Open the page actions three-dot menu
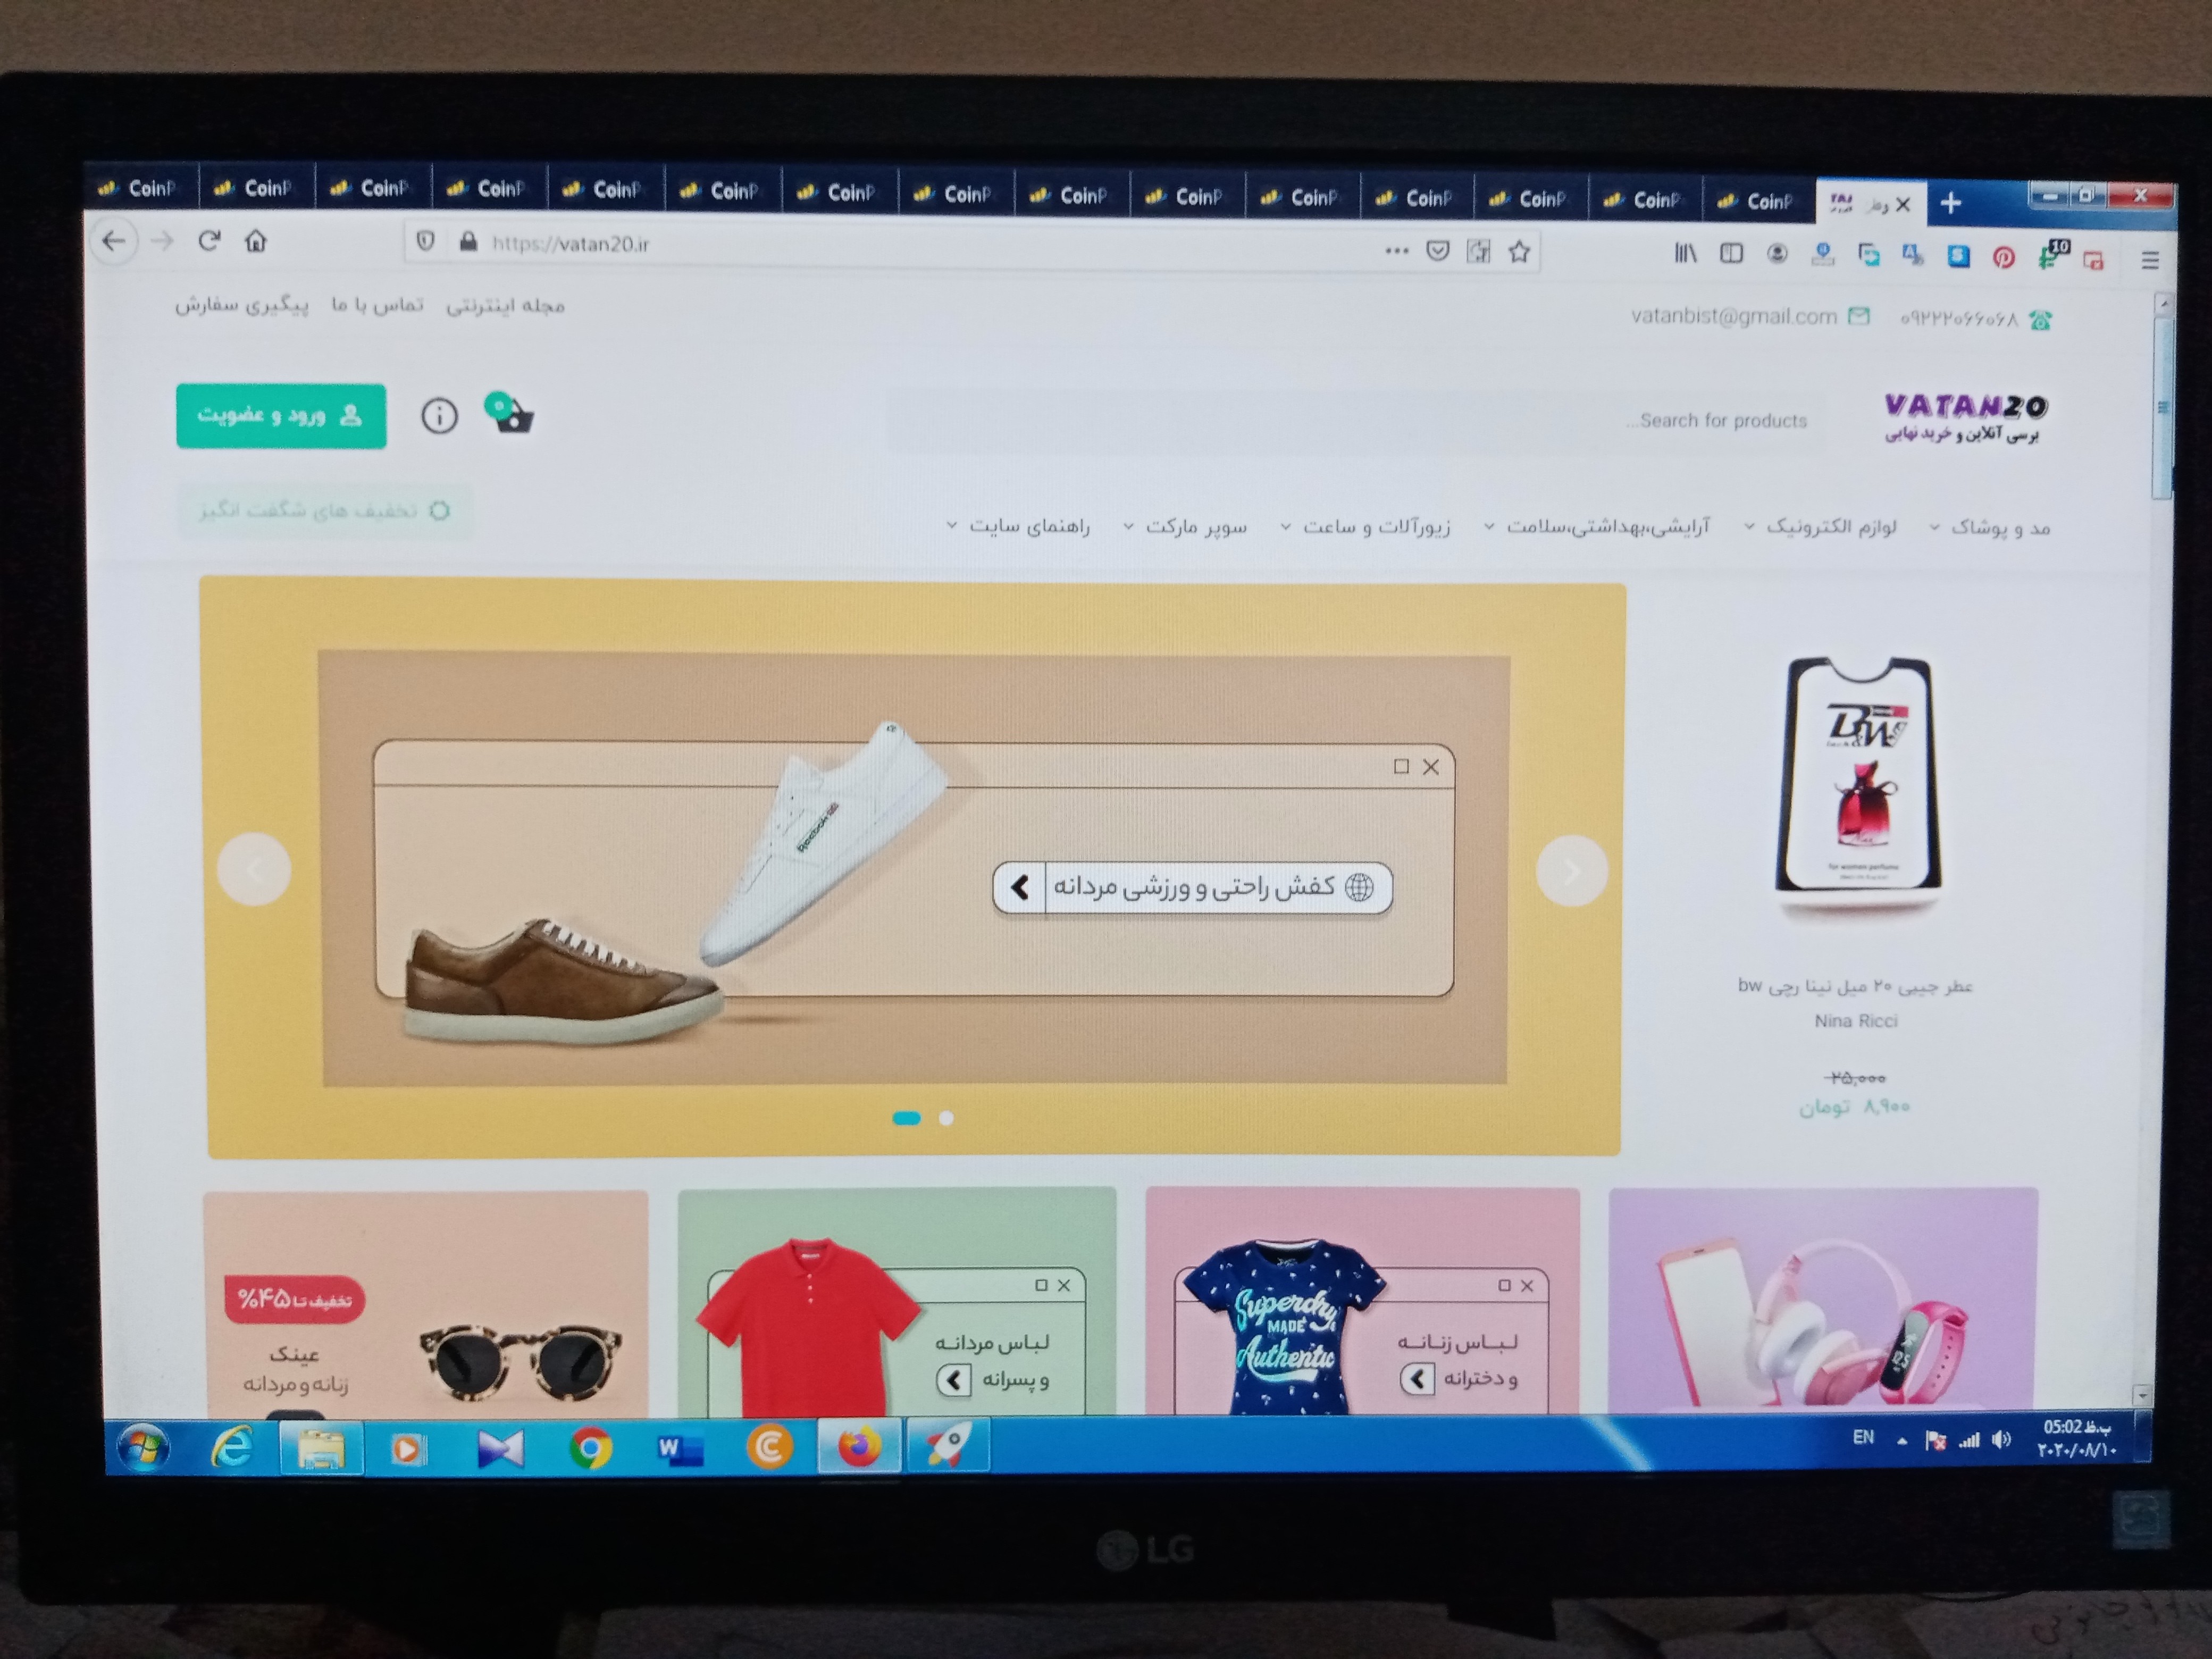Screen dimensions: 2212x1659 (x=1396, y=251)
